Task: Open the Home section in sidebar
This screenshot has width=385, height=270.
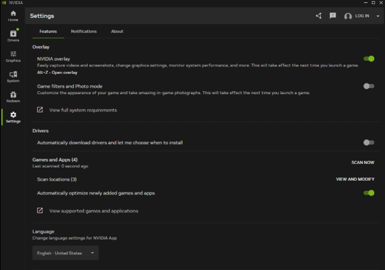Action: pos(13,15)
